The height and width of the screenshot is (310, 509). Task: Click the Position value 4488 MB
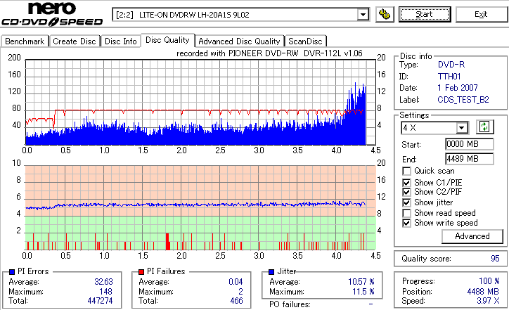click(484, 292)
